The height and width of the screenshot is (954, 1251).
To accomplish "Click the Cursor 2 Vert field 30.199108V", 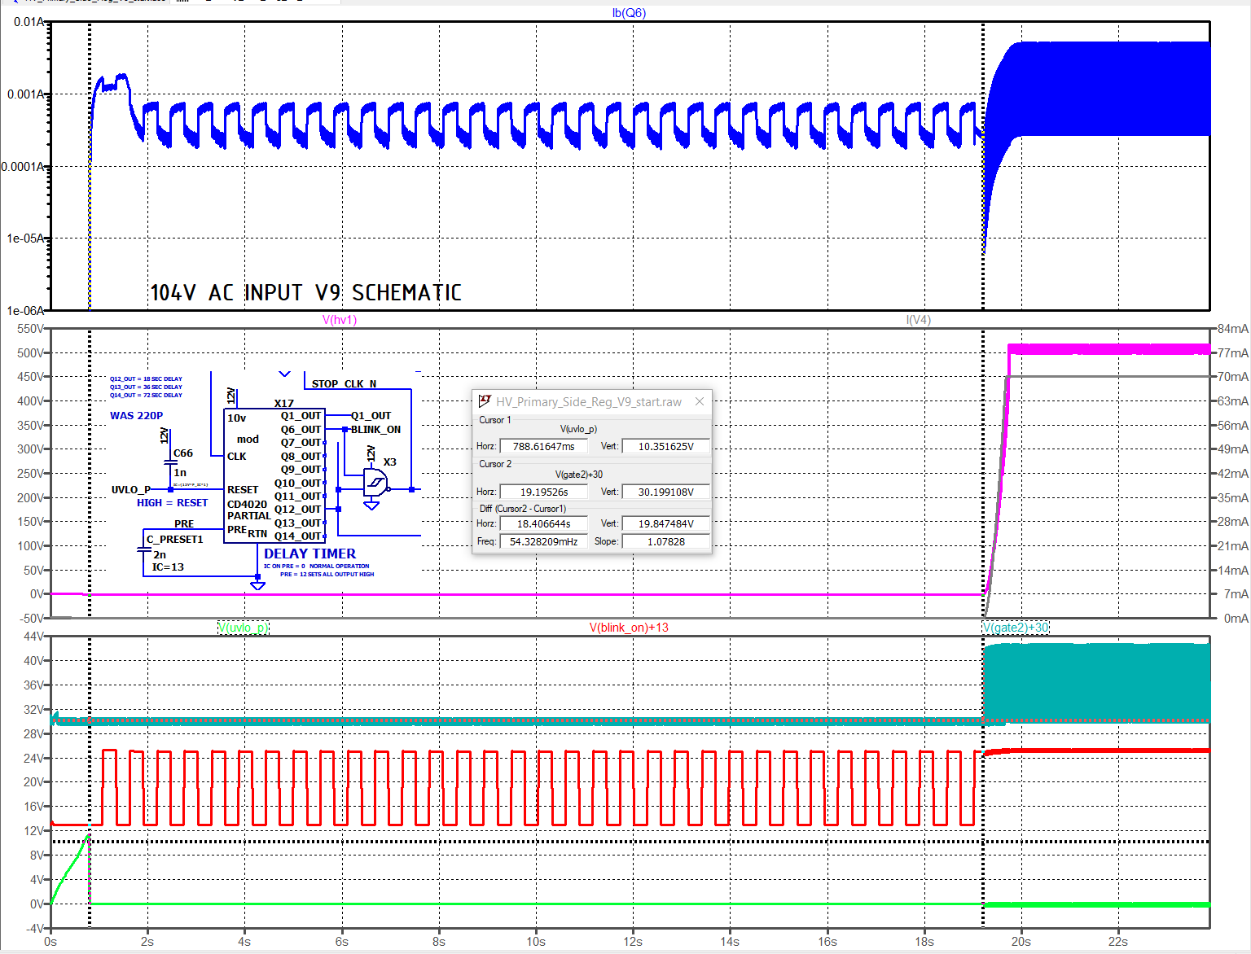I will click(x=665, y=492).
